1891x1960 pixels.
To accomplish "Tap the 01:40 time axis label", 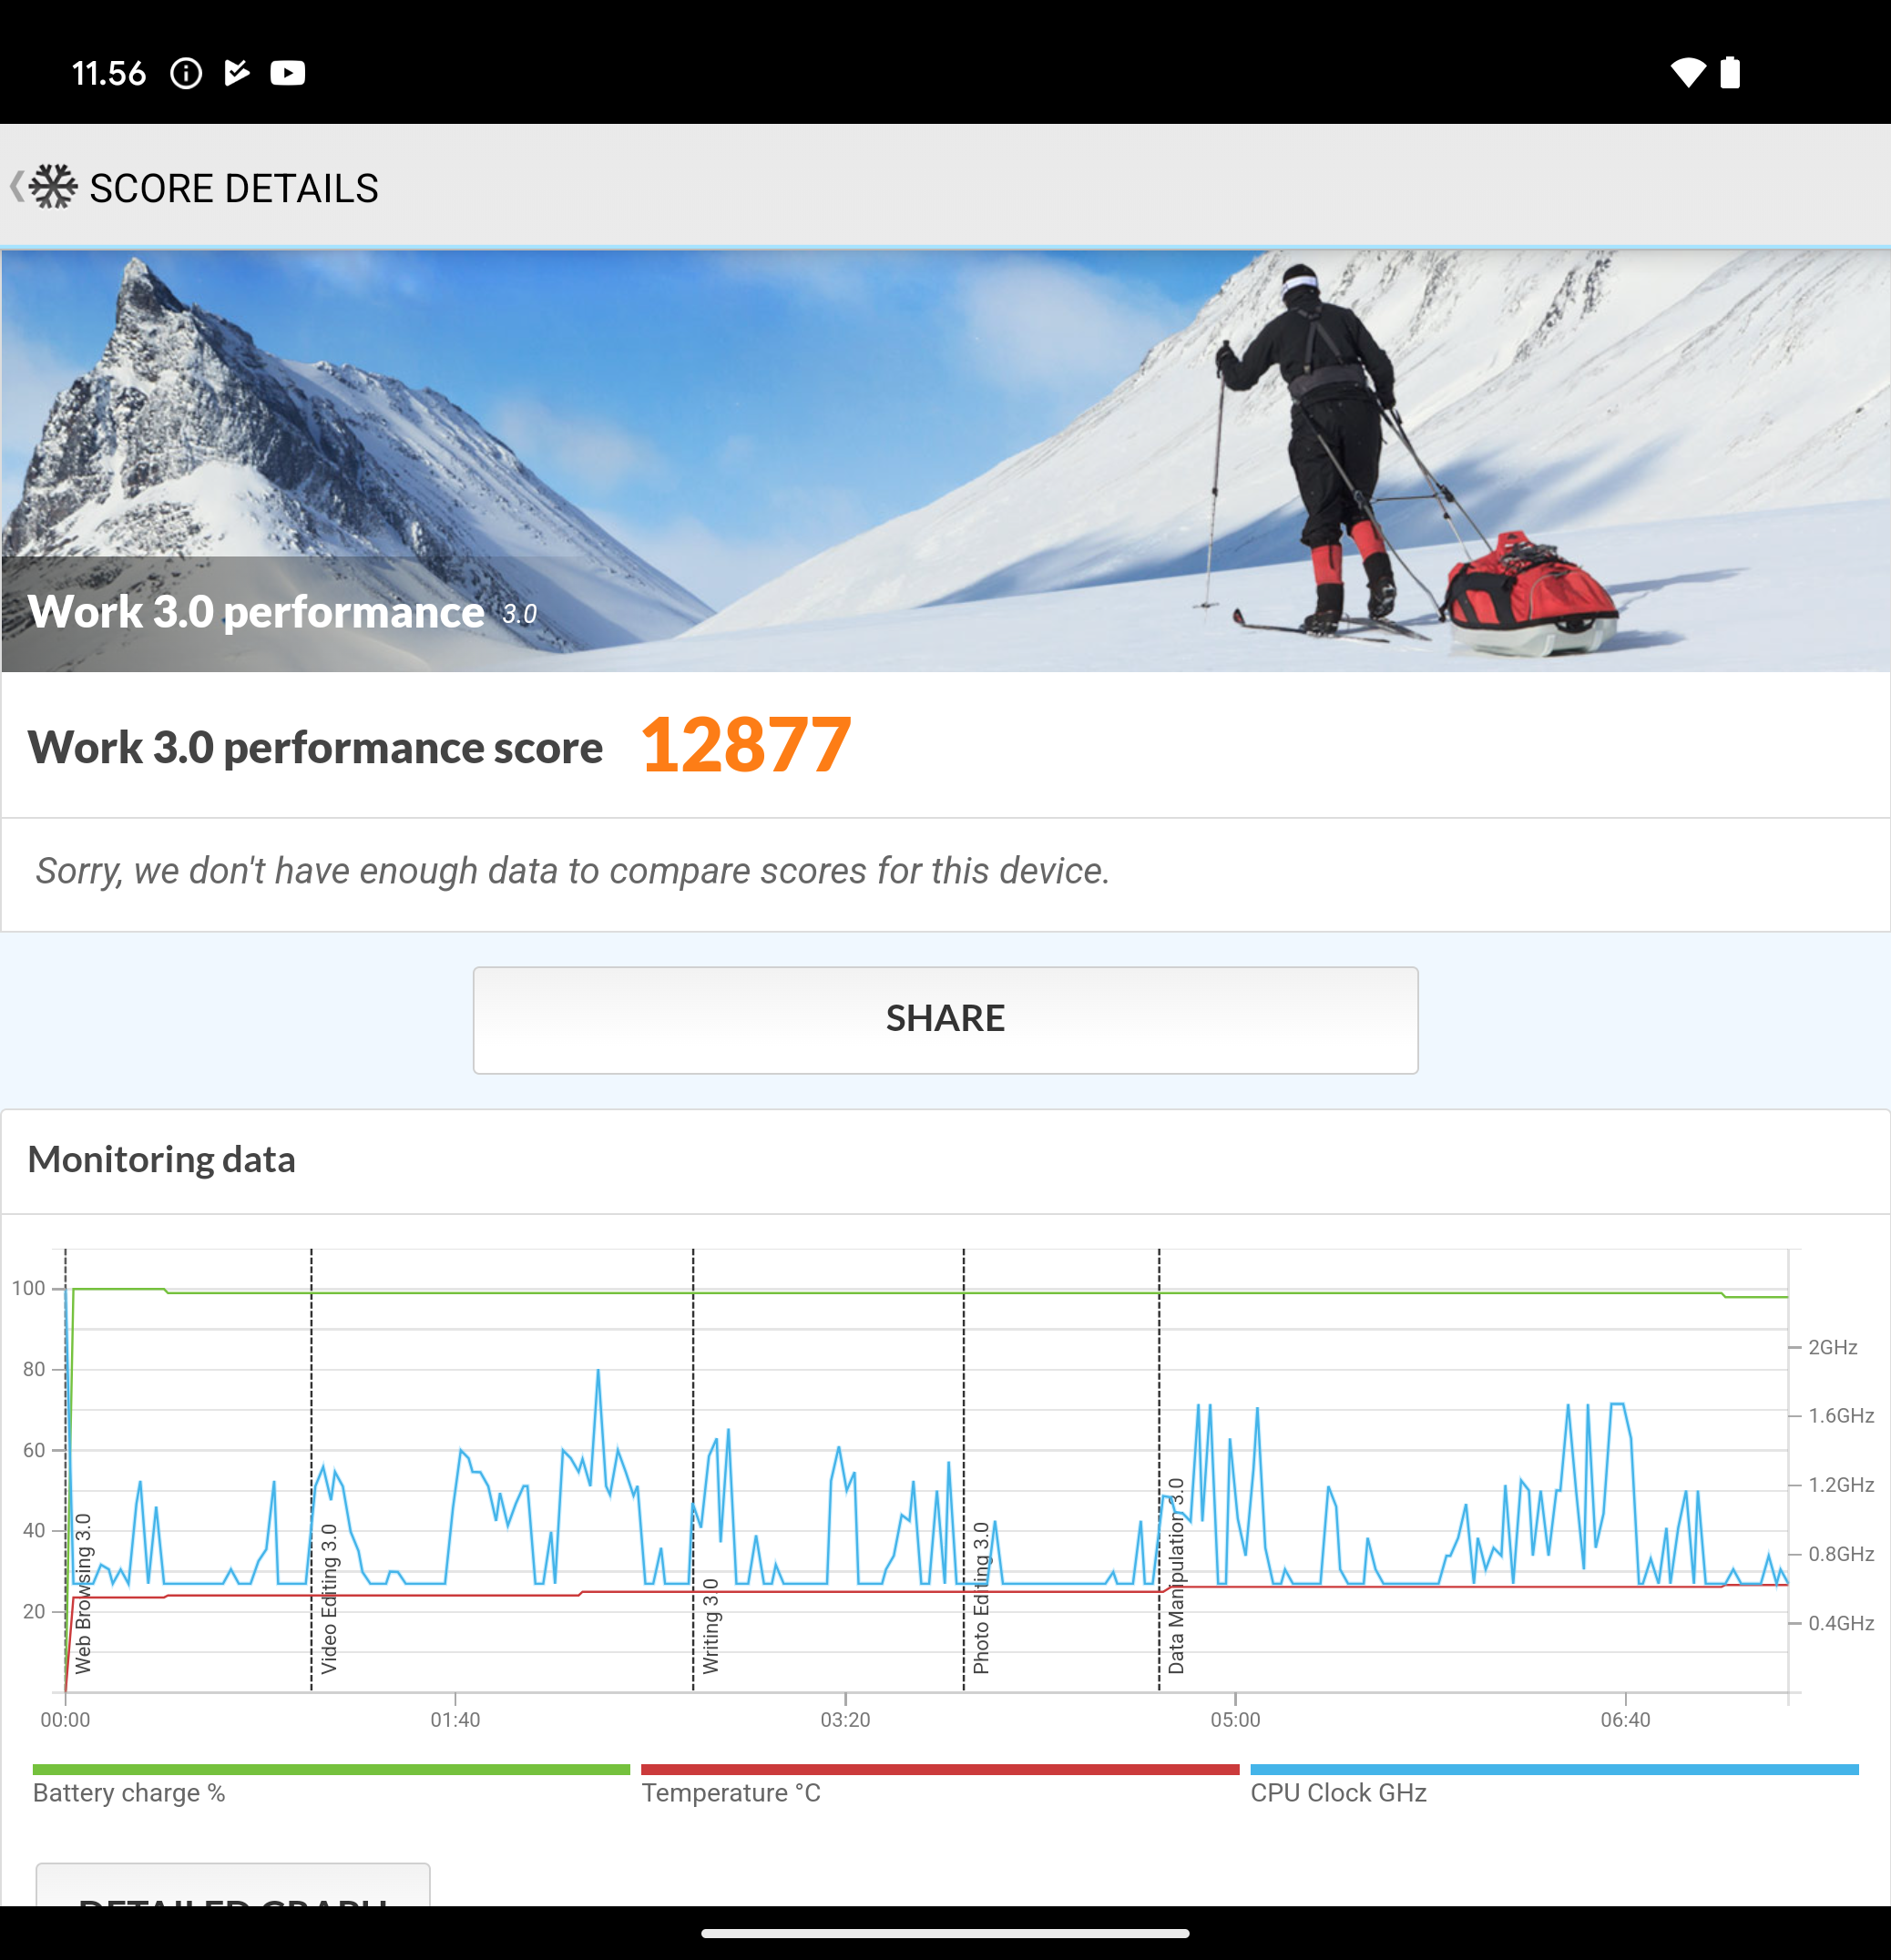I will (x=455, y=1720).
